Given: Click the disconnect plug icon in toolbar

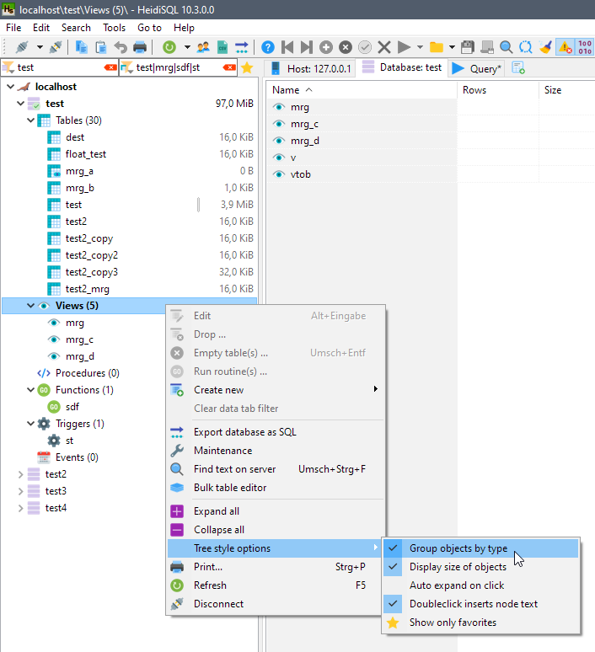Looking at the screenshot, I should tap(56, 47).
